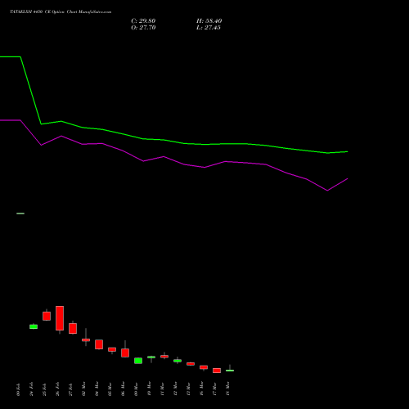The height and width of the screenshot is (409, 409).
Task: Click the 06 Mar date label
Action: point(123,389)
